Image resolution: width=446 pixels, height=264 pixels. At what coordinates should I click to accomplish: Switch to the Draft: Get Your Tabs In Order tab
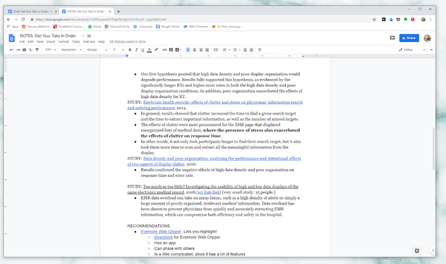(x=33, y=11)
